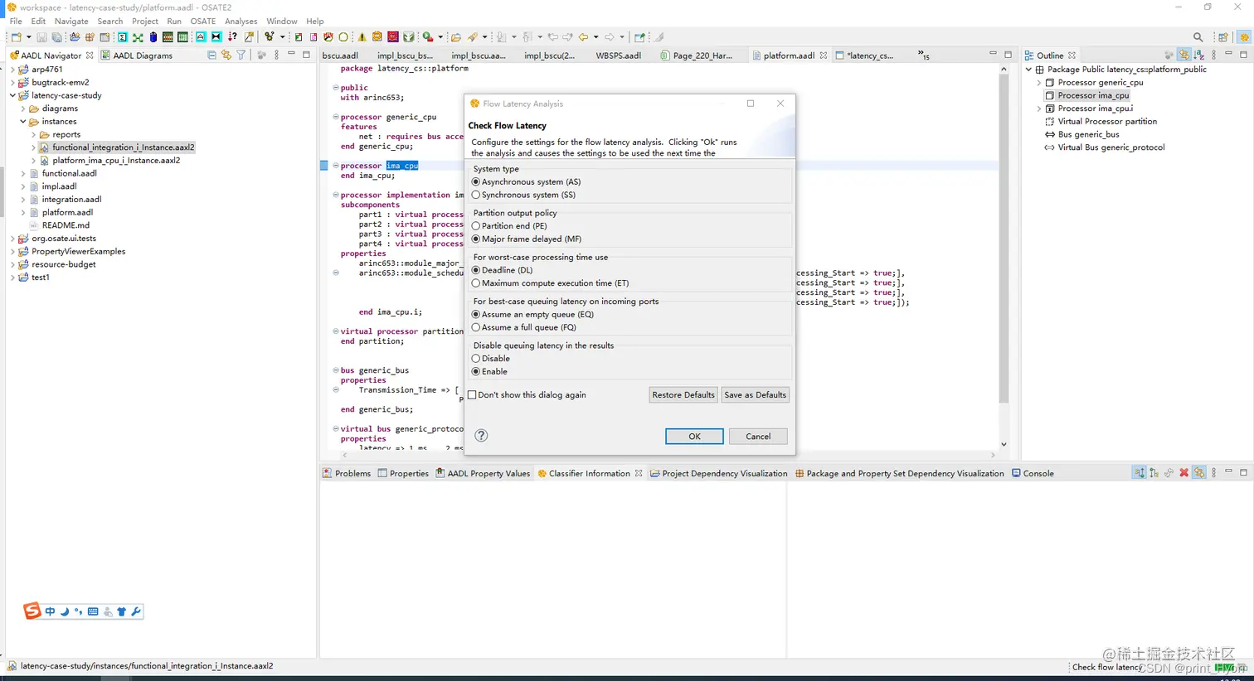Open the Navigate menu
Image resolution: width=1254 pixels, height=681 pixels.
tap(71, 22)
